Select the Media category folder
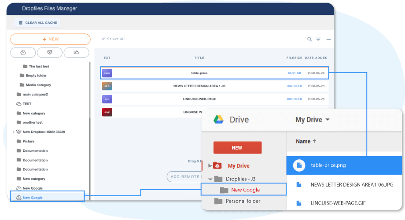The width and height of the screenshot is (405, 220). coord(38,85)
